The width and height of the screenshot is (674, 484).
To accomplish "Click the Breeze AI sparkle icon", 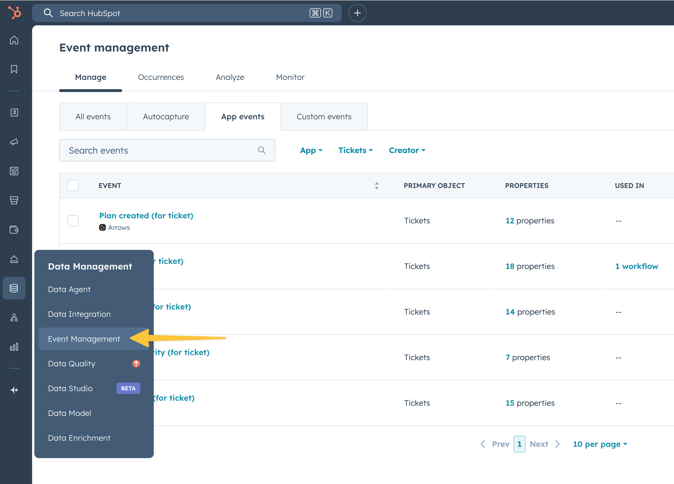I will [x=14, y=389].
